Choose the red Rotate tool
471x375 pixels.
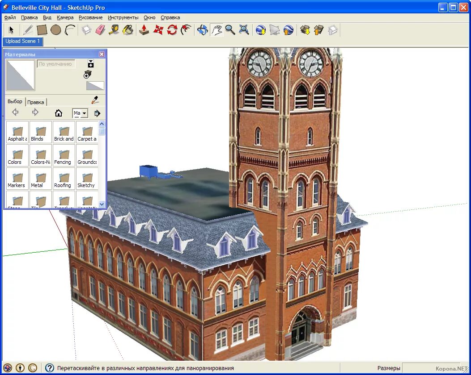(x=172, y=30)
